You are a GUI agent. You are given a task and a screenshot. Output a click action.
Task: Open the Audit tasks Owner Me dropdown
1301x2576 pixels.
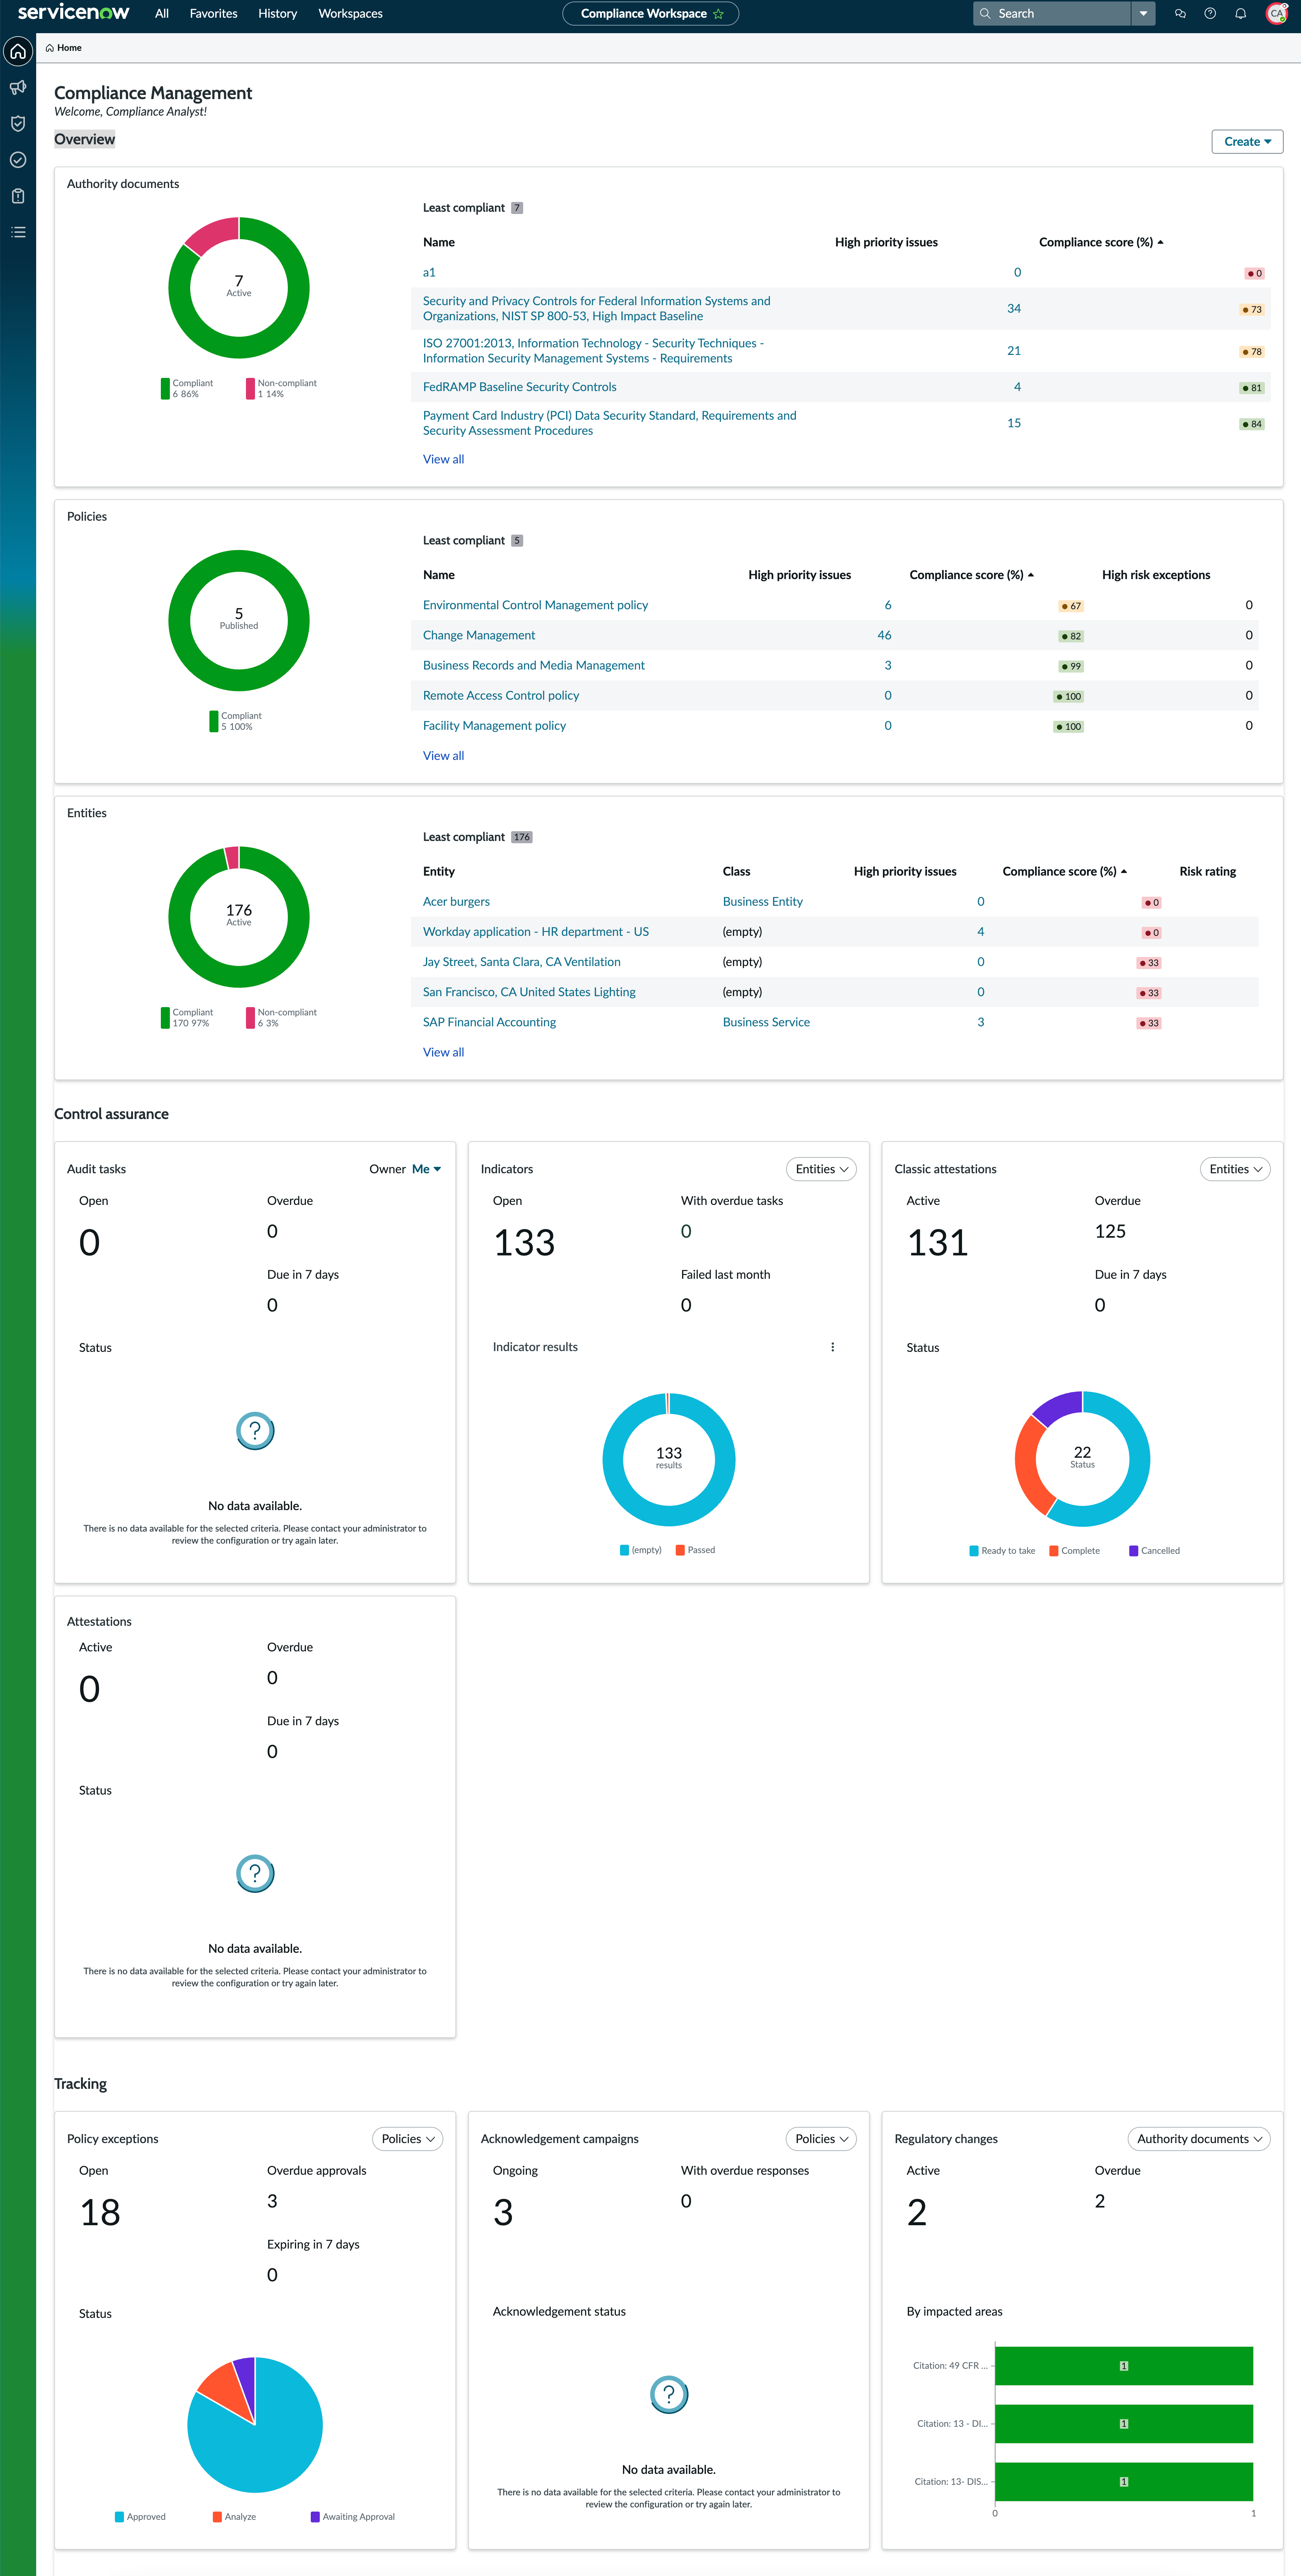(x=426, y=1169)
